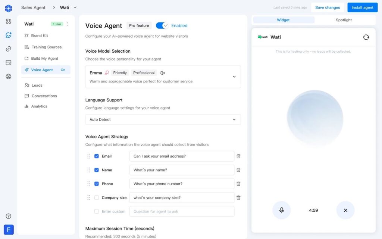This screenshot has height=239, width=382.
Task: Open Brand Kit in sidebar
Action: click(x=46, y=35)
